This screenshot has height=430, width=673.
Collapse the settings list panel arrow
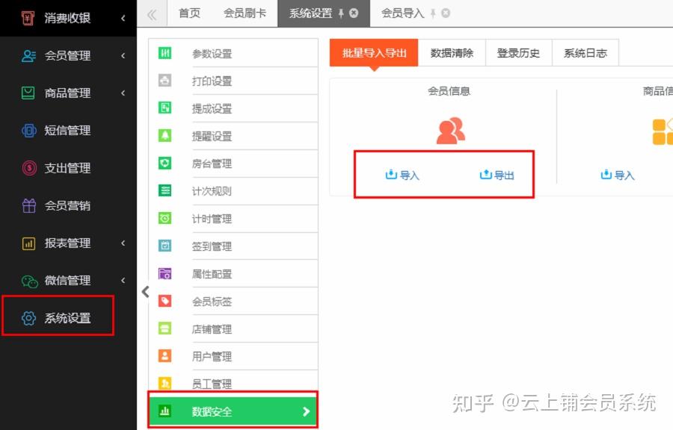(146, 292)
